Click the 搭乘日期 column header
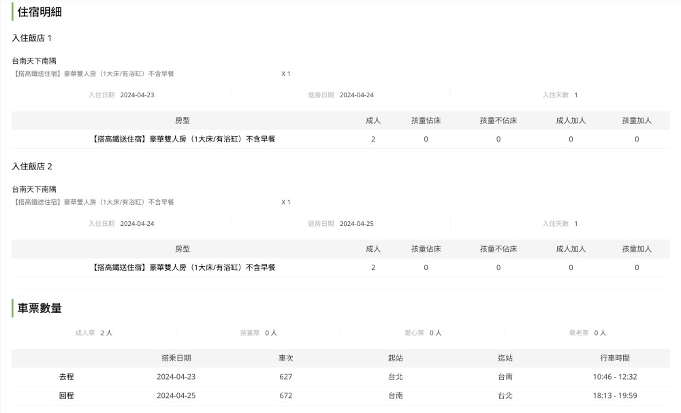 coord(176,358)
